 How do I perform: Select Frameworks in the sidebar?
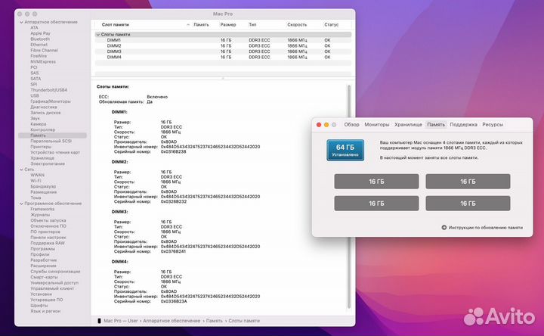tap(42, 209)
